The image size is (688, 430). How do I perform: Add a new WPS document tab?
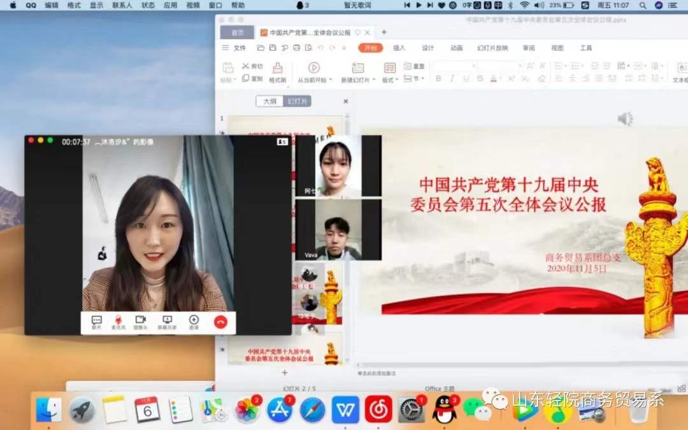click(x=384, y=32)
